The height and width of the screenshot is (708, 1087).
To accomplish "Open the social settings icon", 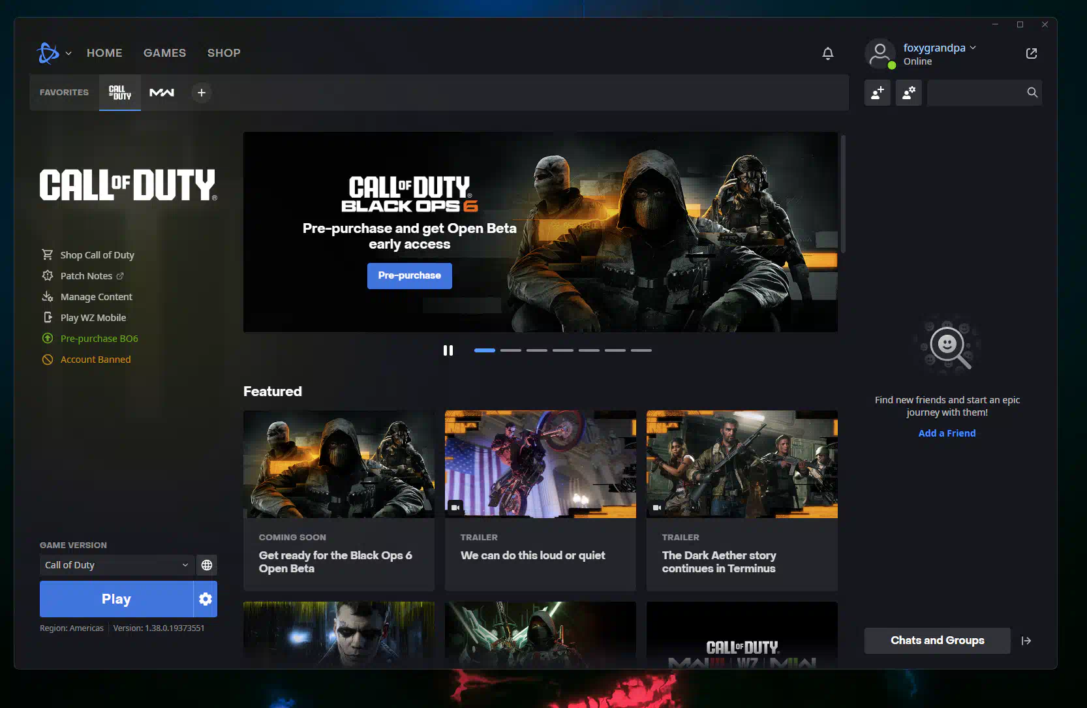I will (908, 93).
